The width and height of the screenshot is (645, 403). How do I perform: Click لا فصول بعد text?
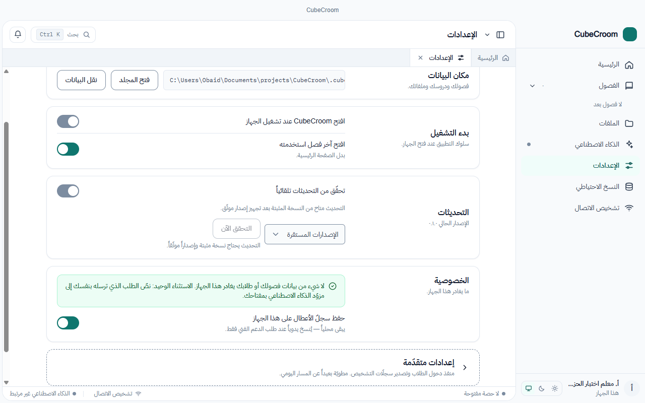coord(607,105)
